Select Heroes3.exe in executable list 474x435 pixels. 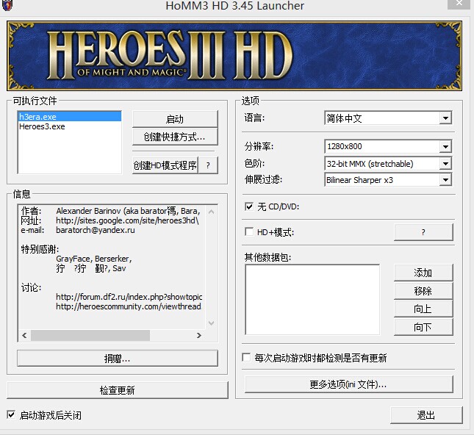70,126
